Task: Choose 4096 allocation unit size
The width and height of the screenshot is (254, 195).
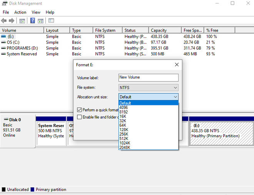Action: click(x=149, y=107)
